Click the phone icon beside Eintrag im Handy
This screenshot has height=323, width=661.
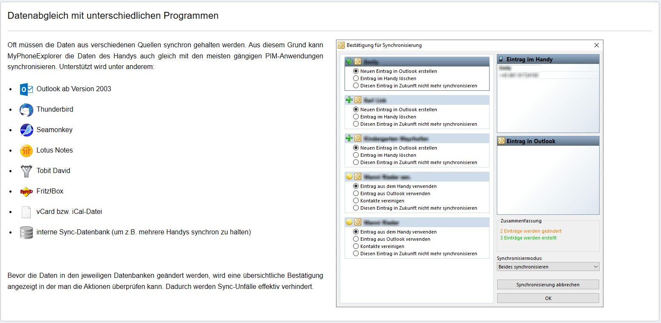502,59
